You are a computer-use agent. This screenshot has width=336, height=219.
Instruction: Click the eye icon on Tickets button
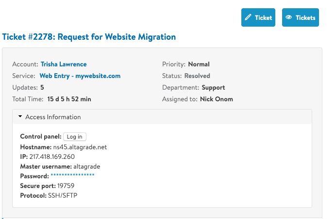[x=288, y=17]
